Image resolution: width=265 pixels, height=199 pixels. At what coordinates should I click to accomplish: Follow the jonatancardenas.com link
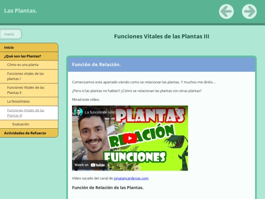(131, 178)
